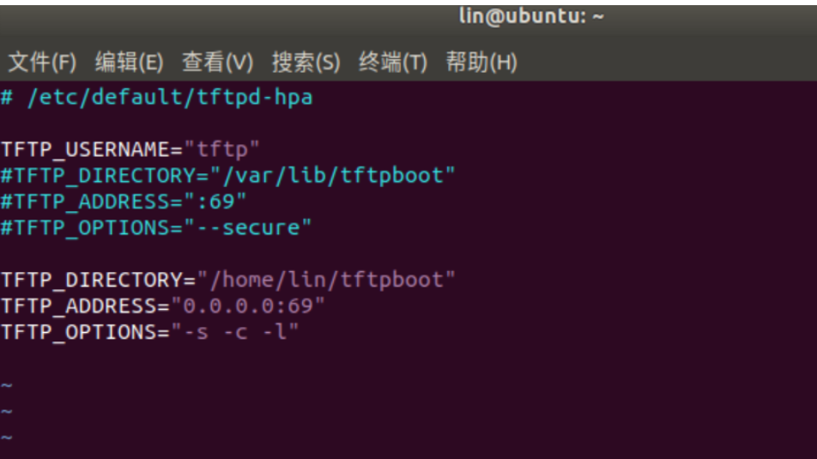Open the 搜索(S) menu
This screenshot has height=459, width=817.
coord(306,63)
